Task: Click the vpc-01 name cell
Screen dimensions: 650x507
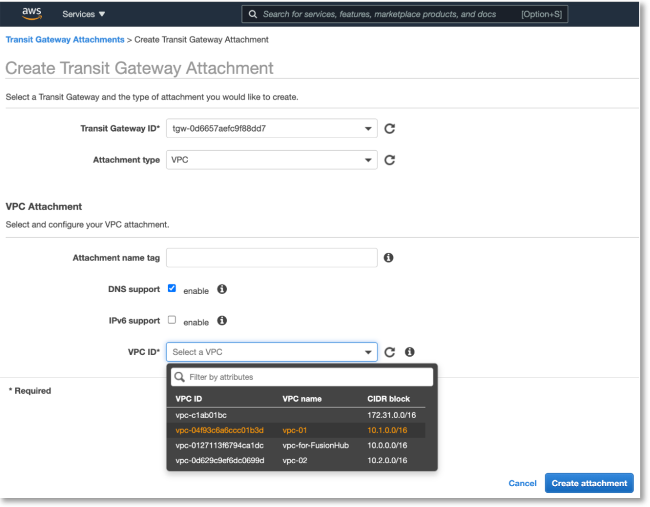Action: (x=295, y=430)
